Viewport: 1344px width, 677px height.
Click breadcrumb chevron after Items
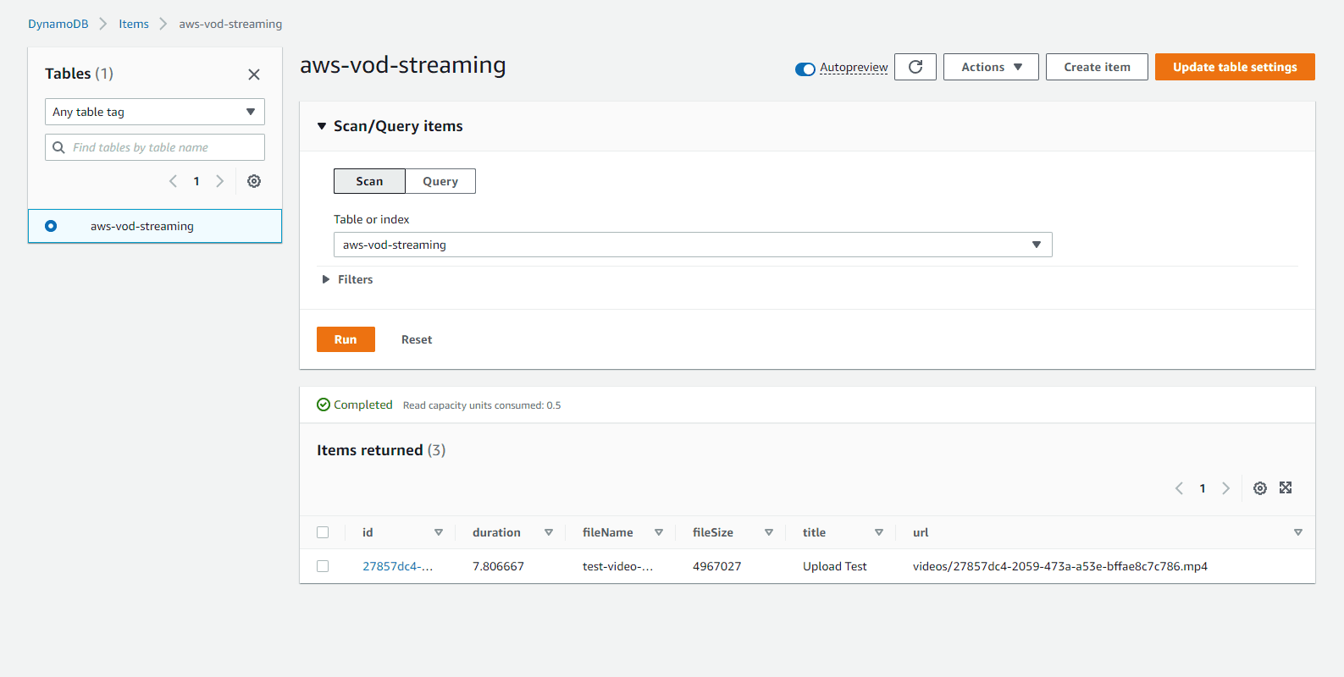point(163,24)
